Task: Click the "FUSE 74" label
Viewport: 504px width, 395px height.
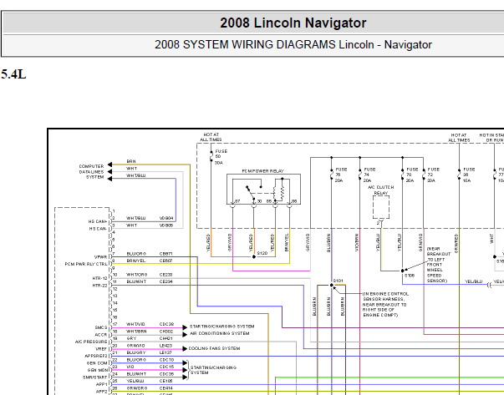Action: click(x=369, y=175)
